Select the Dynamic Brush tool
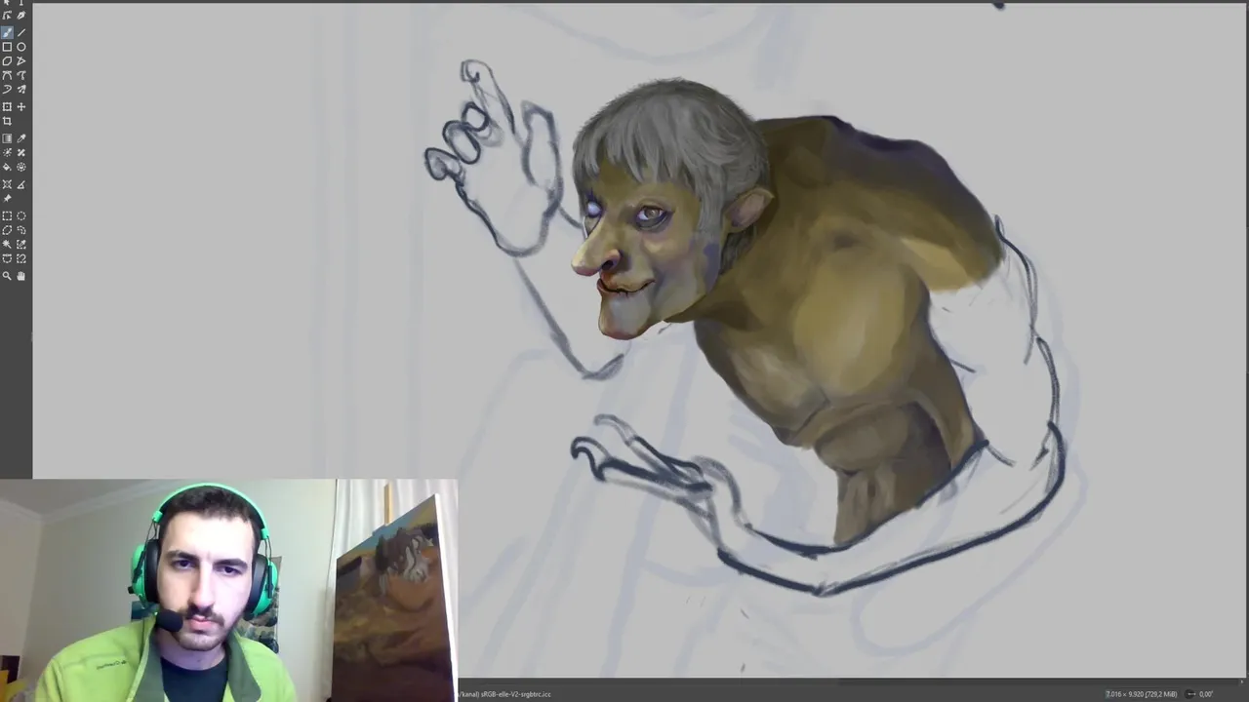Screen dimensions: 1249x702 coord(7,89)
